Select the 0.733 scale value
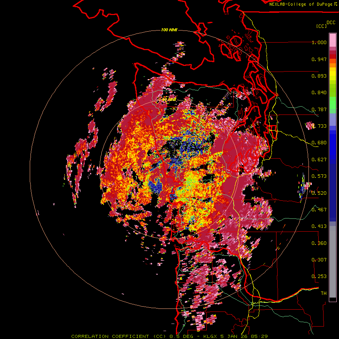Viewport: 339px width, 339px height. [319, 126]
